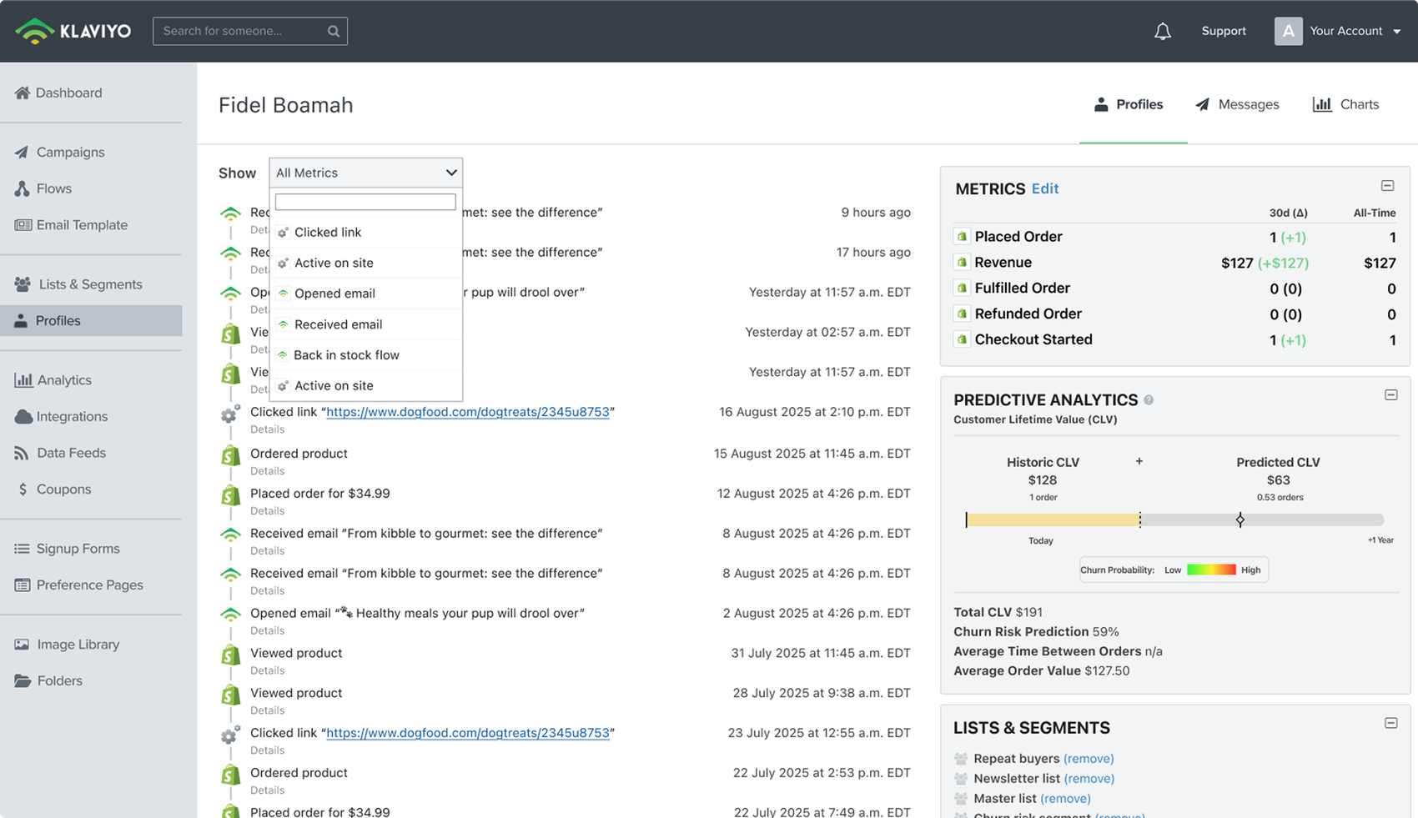Screen dimensions: 1418x818
Task: Click gear icon beside 16 August clicked link
Action: 230,414
